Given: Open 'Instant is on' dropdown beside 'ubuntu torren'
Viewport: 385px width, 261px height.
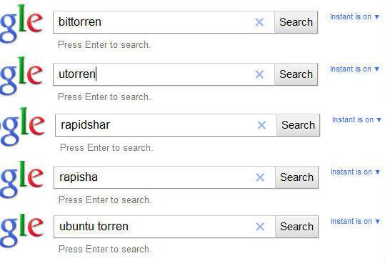Looking at the screenshot, I should (356, 221).
